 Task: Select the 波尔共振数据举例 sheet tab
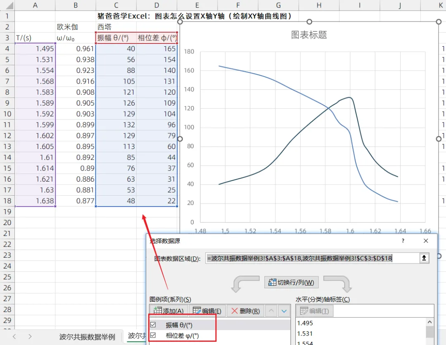(87, 337)
